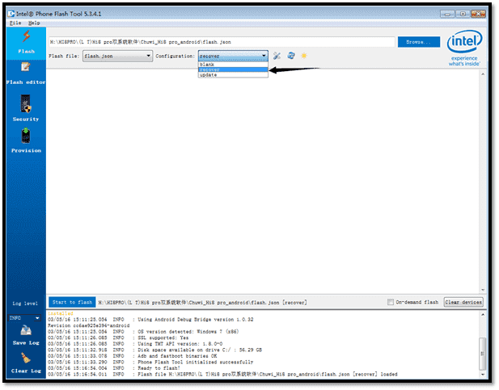Minimize the Phone Flash Tool window

click(447, 14)
